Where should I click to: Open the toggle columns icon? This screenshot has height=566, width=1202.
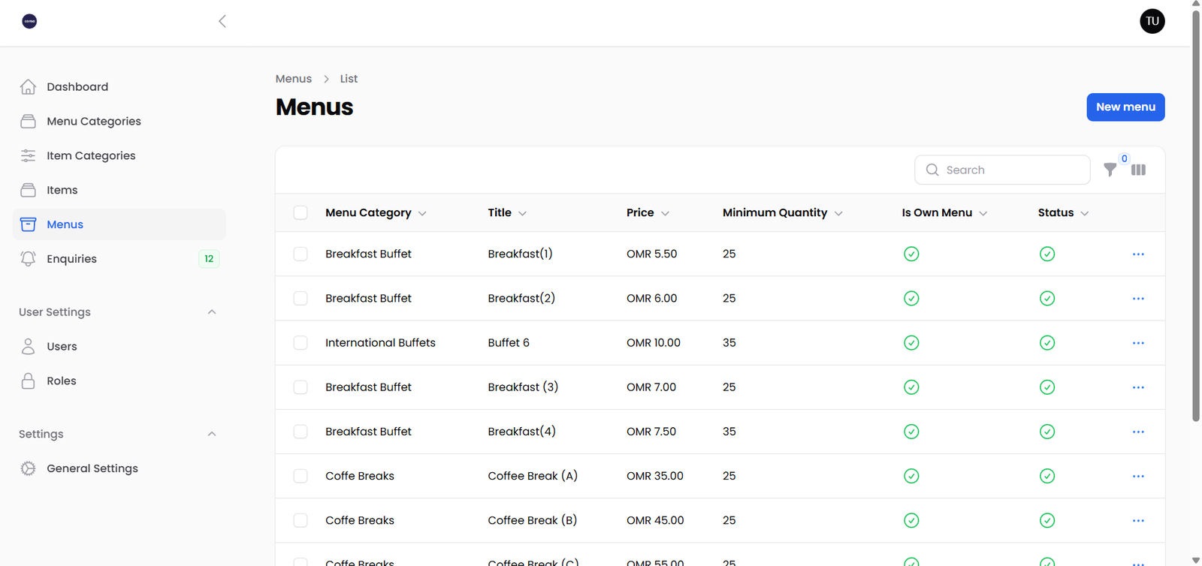1138,170
